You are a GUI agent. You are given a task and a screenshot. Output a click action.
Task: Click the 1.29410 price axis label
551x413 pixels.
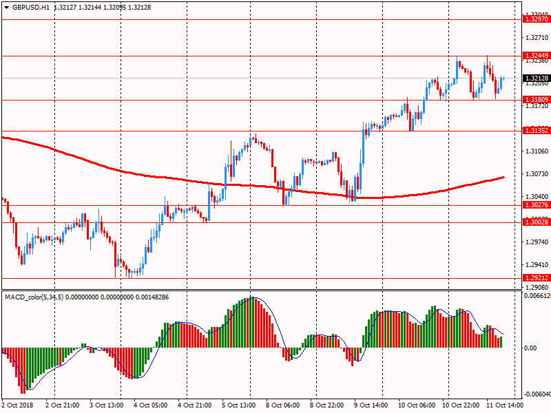[x=537, y=265]
